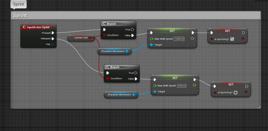The width and height of the screenshot is (268, 131).
Task: Click the True pin of the Branch wired to Released
Action: (x=135, y=73)
